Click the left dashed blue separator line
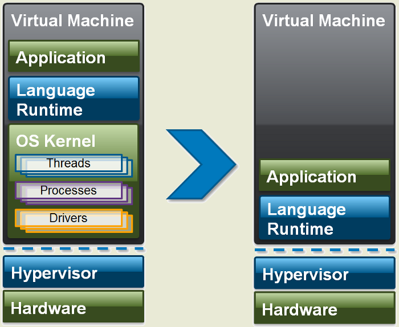This screenshot has width=399, height=327. click(x=74, y=249)
